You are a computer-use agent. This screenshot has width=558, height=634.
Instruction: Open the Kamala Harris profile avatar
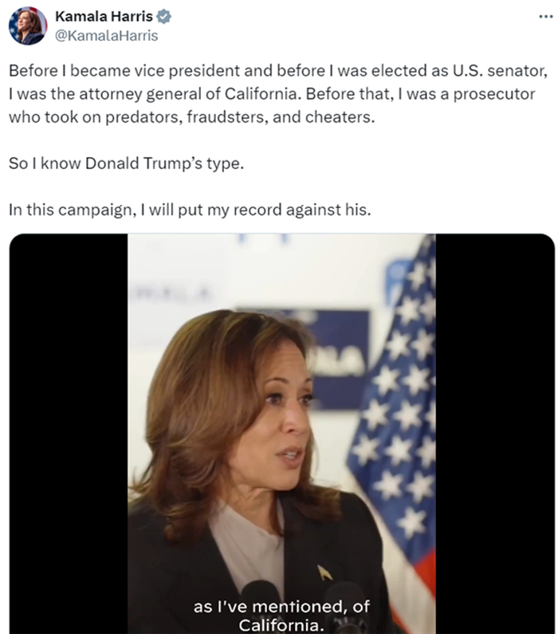(x=27, y=26)
